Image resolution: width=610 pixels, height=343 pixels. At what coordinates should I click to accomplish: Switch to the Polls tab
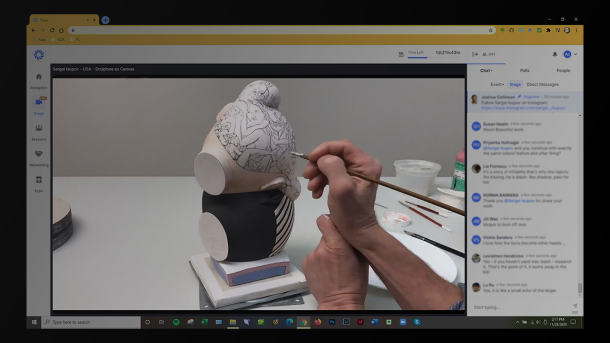click(x=524, y=70)
